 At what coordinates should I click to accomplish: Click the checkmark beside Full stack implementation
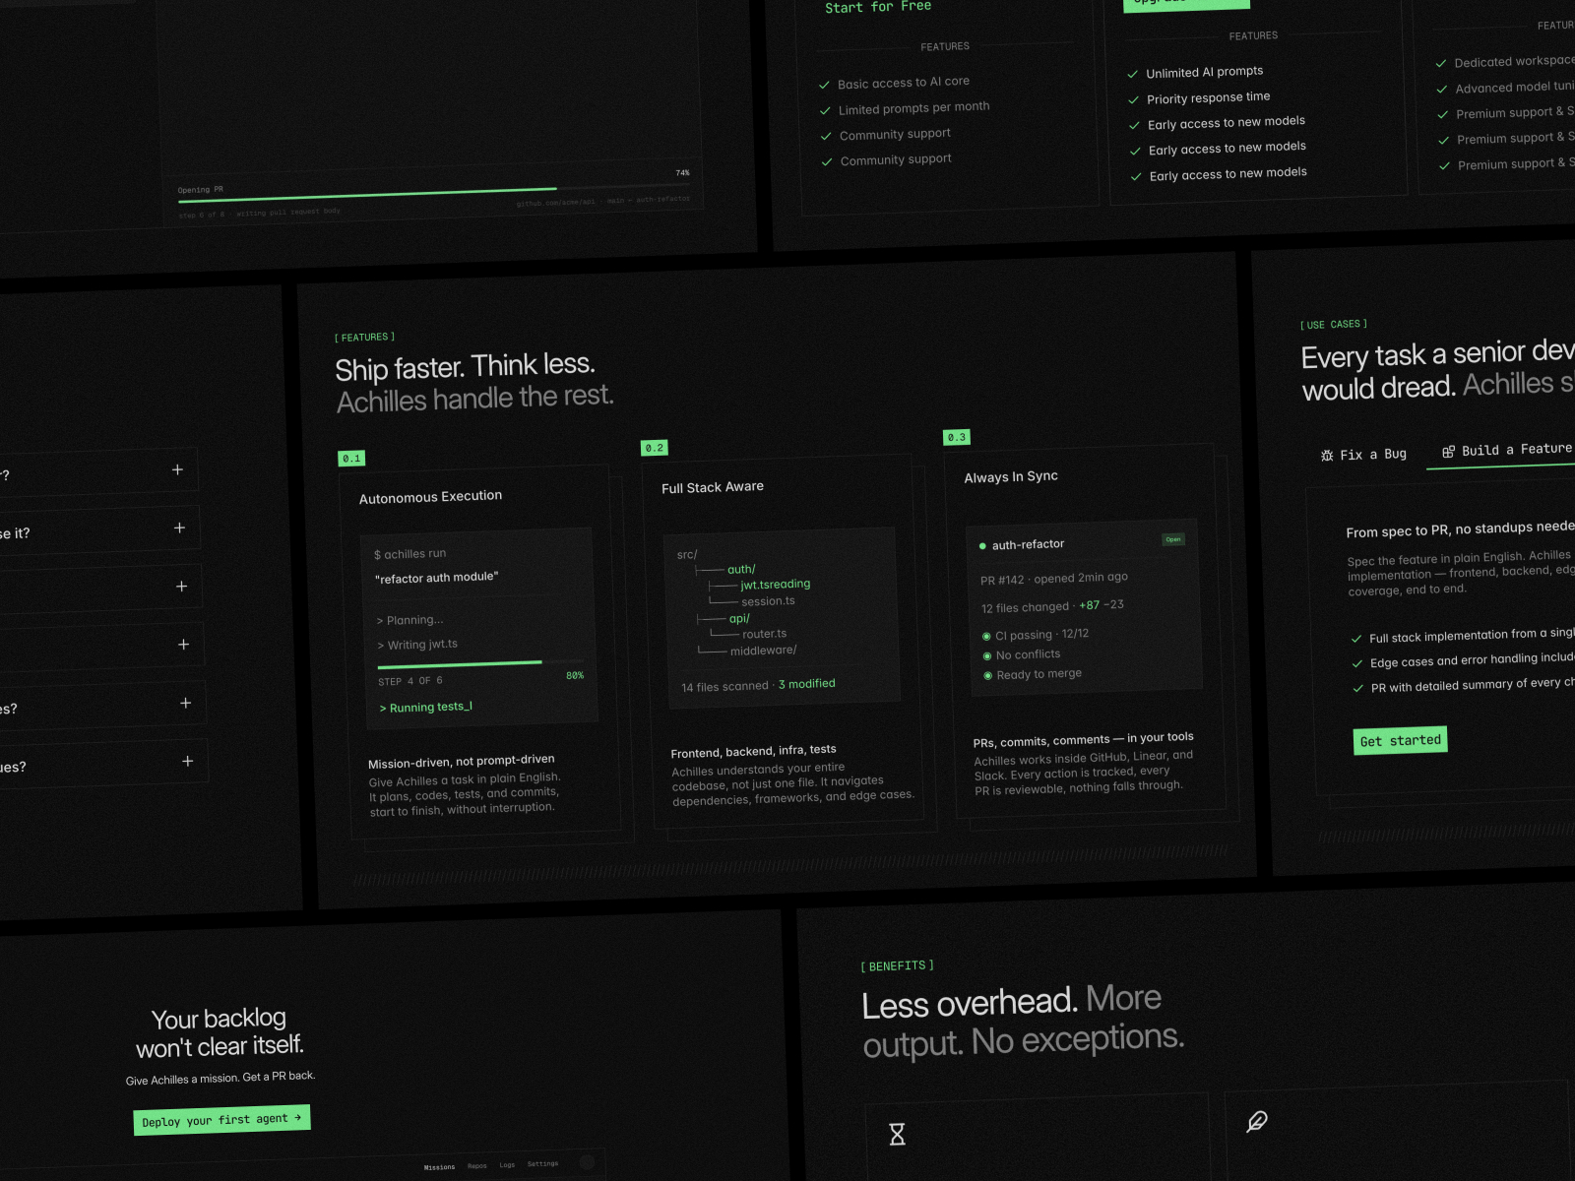click(1357, 640)
